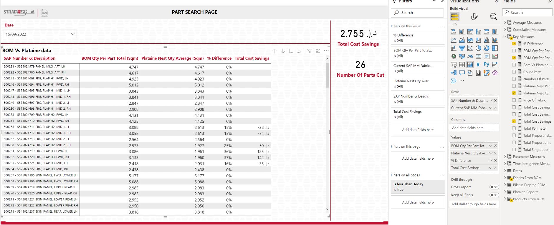The image size is (554, 225).
Task: Choose the Python visual icon
Action: 487,64
